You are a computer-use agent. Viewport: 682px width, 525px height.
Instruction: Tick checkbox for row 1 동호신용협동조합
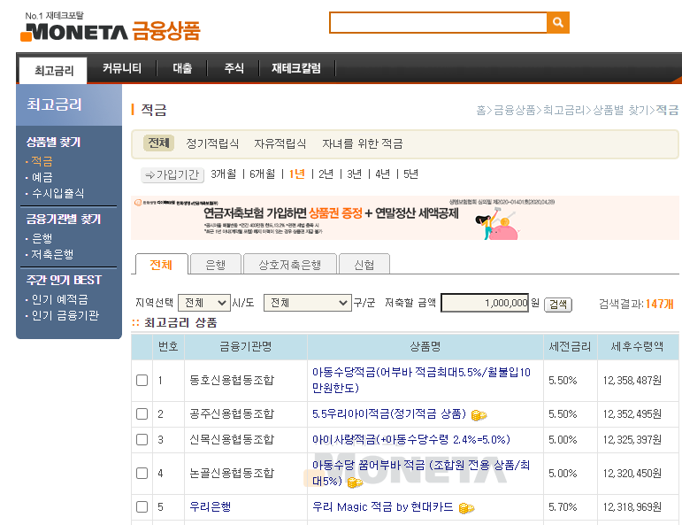[142, 380]
